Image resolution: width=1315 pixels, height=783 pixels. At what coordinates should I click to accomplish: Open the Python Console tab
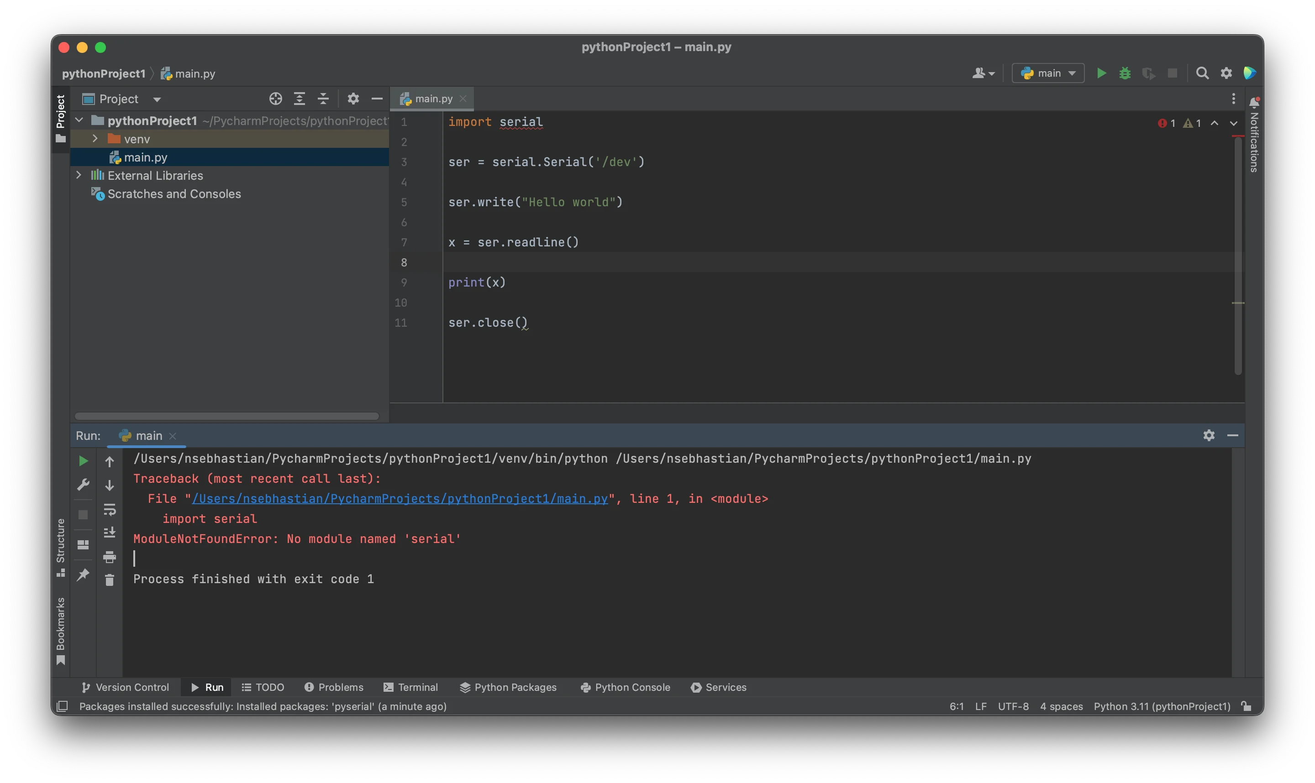pos(625,687)
